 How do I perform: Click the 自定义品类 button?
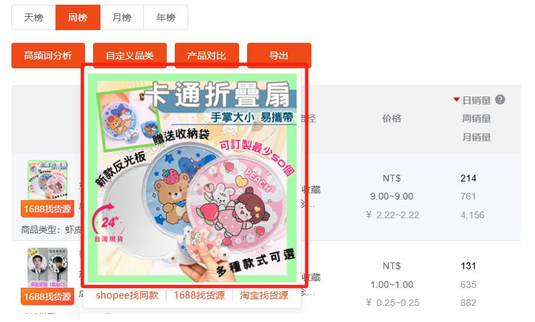pyautogui.click(x=130, y=56)
